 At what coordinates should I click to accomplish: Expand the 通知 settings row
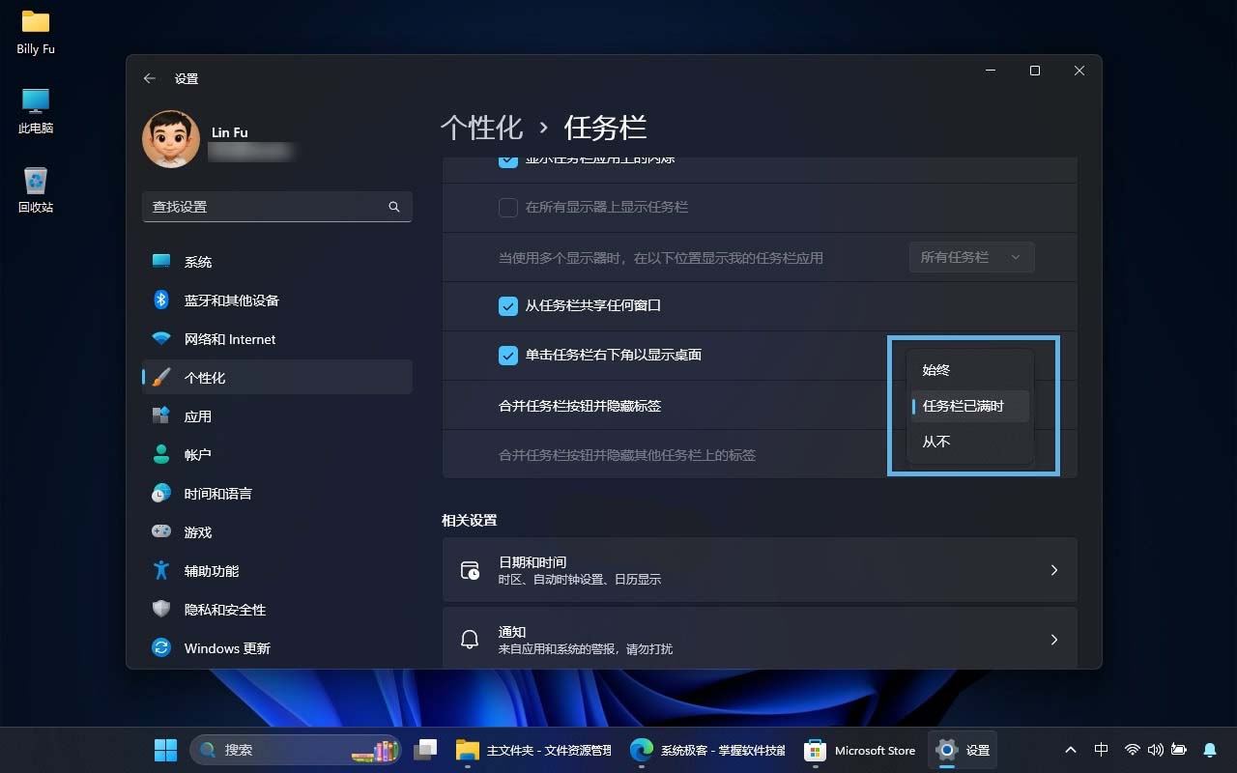click(760, 639)
